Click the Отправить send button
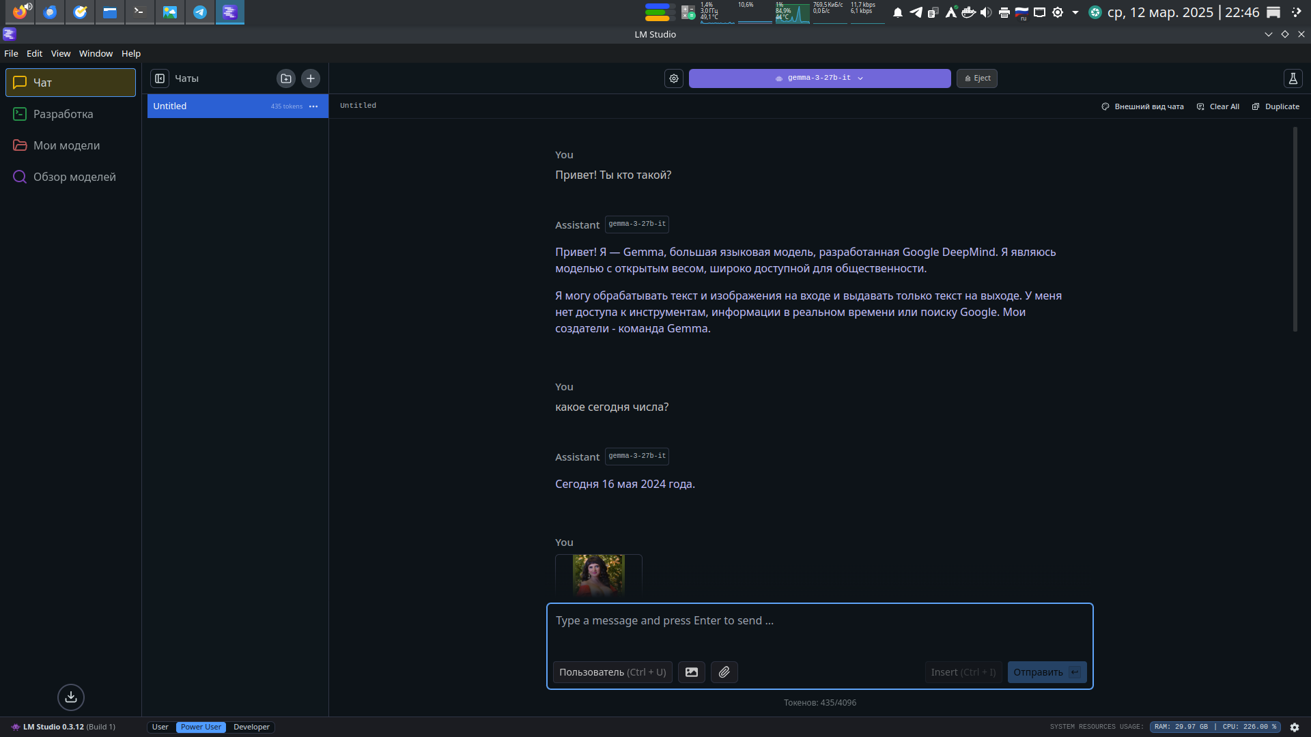 pyautogui.click(x=1047, y=672)
